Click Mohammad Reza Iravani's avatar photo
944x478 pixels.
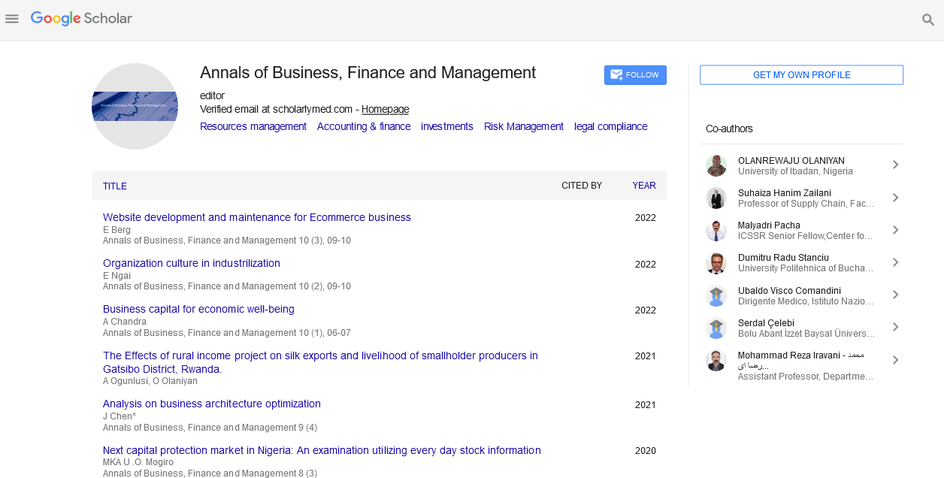pyautogui.click(x=716, y=361)
